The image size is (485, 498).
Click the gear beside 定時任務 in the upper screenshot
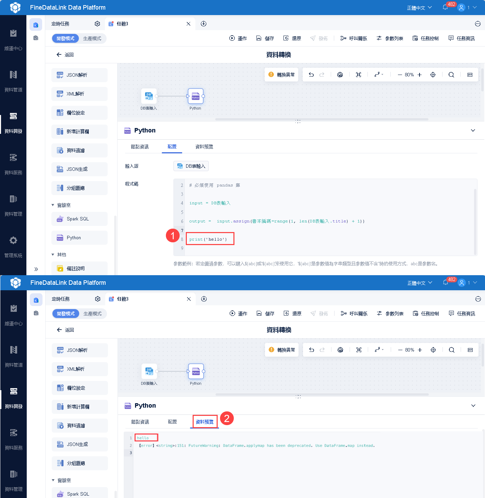click(x=97, y=24)
